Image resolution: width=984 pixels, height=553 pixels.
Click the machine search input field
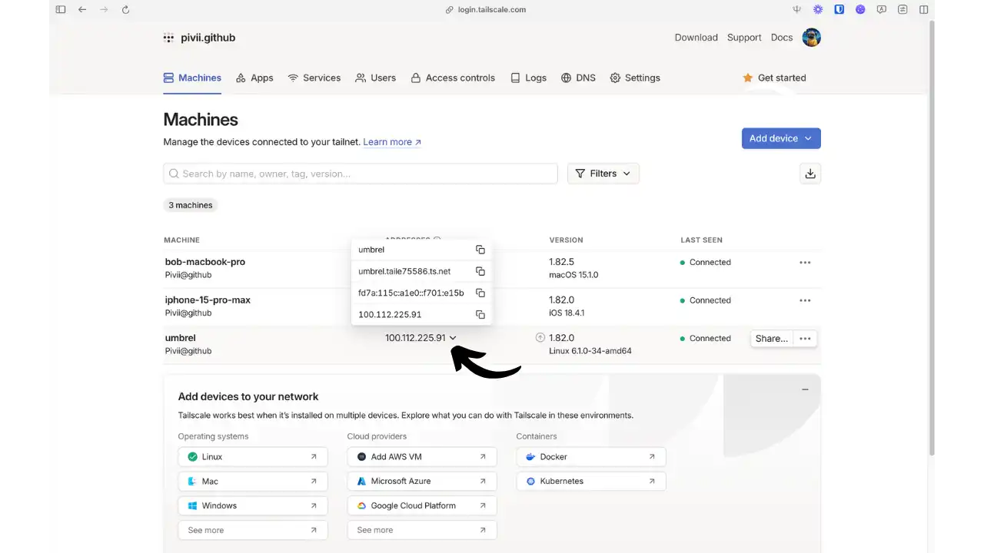pos(360,173)
